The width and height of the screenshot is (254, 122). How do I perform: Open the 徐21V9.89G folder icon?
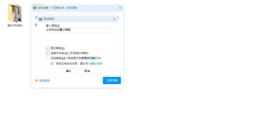[x=15, y=13]
